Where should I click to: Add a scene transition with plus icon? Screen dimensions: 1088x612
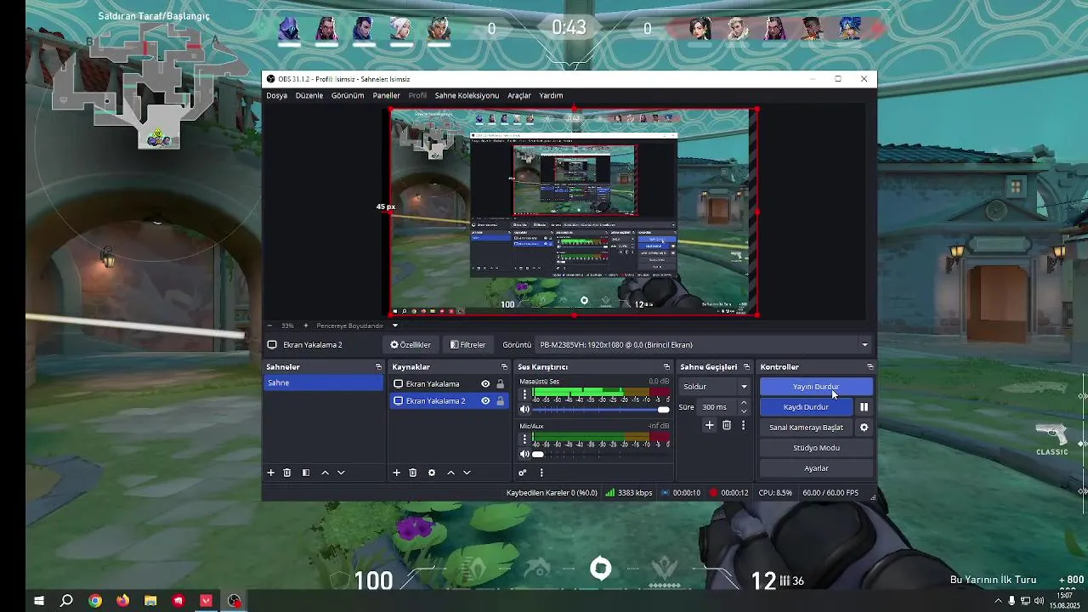(x=710, y=425)
